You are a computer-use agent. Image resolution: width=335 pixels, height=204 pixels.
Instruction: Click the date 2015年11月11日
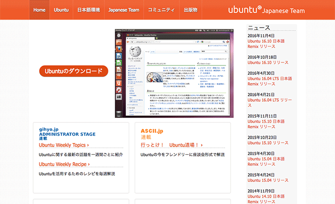pos(262,116)
